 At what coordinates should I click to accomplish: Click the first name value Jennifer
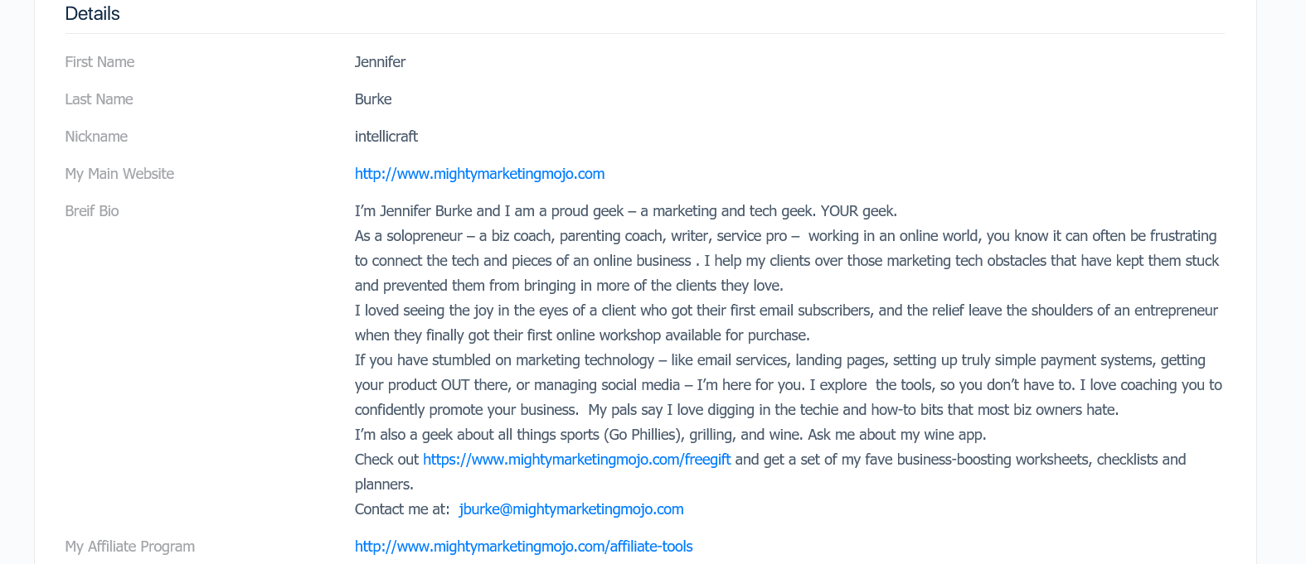(x=380, y=62)
